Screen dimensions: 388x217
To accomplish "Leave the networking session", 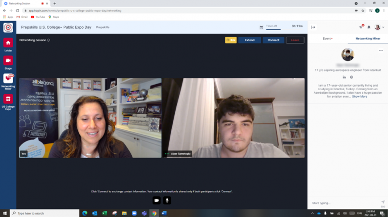I will point(295,40).
